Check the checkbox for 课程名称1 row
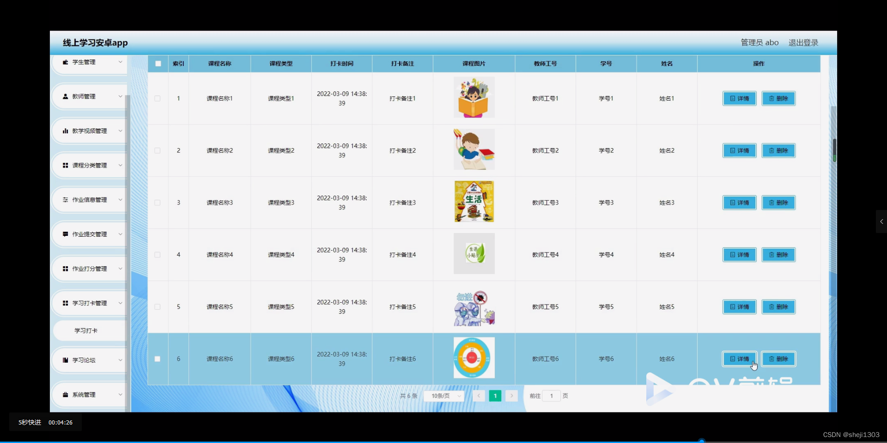 [x=157, y=98]
